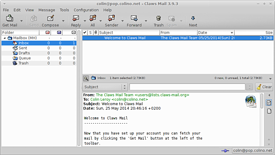This screenshot has width=275, height=155.
Task: Expand the folder statistics dropdown arrow
Action: tap(270, 78)
